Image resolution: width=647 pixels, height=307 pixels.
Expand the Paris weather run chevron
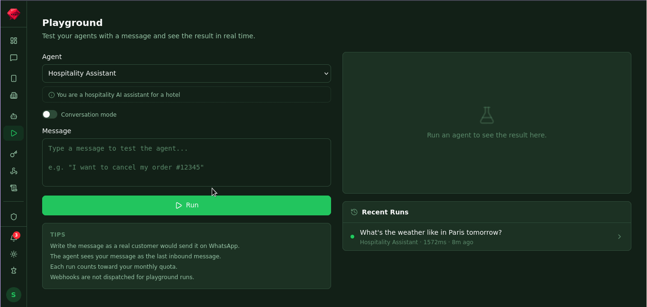pyautogui.click(x=620, y=237)
